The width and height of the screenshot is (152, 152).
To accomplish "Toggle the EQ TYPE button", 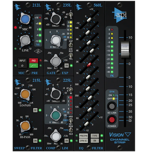I will pos(95,136).
